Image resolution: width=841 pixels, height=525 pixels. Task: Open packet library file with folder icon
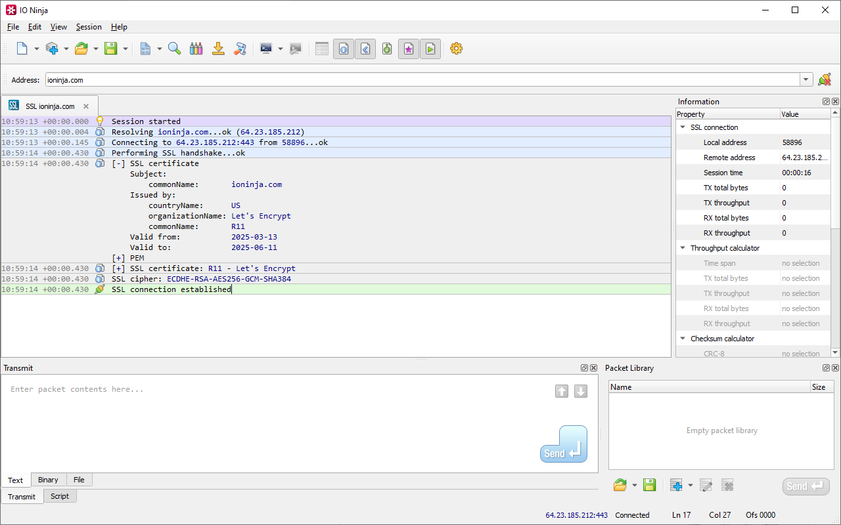pos(620,486)
